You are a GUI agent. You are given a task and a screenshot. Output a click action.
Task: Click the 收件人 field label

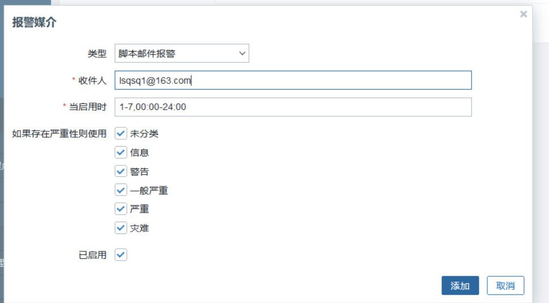[x=92, y=80]
